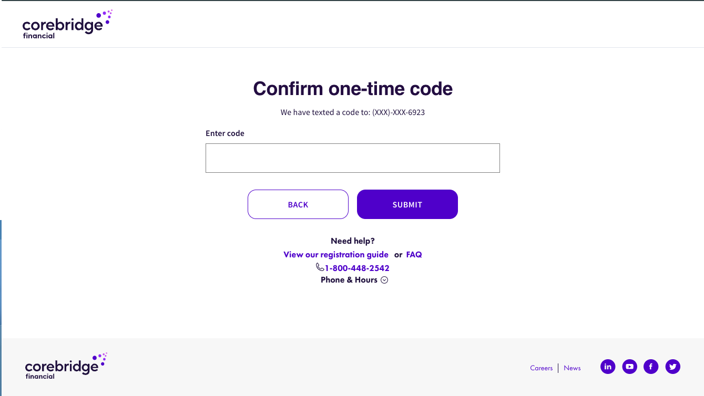Image resolution: width=704 pixels, height=396 pixels.
Task: Click the circled chevron beside Phone & Hours
Action: coord(384,280)
